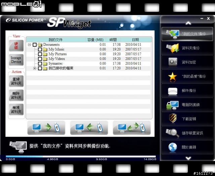Open the "我的最愛"備份 star icon
This screenshot has height=176, width=215.
(172, 76)
